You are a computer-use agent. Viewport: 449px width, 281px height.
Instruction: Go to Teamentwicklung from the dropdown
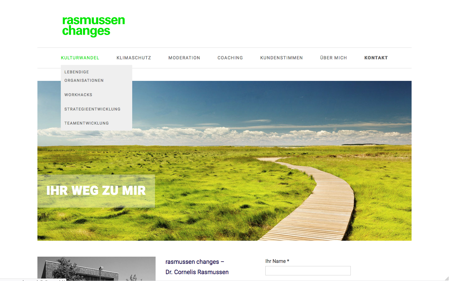click(x=86, y=123)
